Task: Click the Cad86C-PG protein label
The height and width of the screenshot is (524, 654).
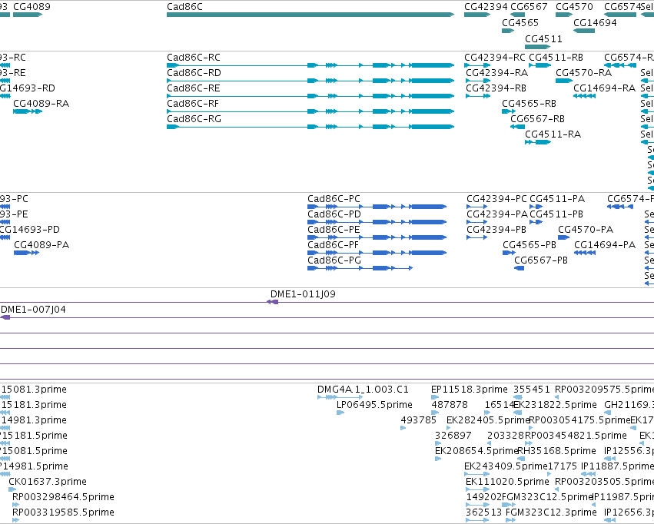Action: click(334, 261)
